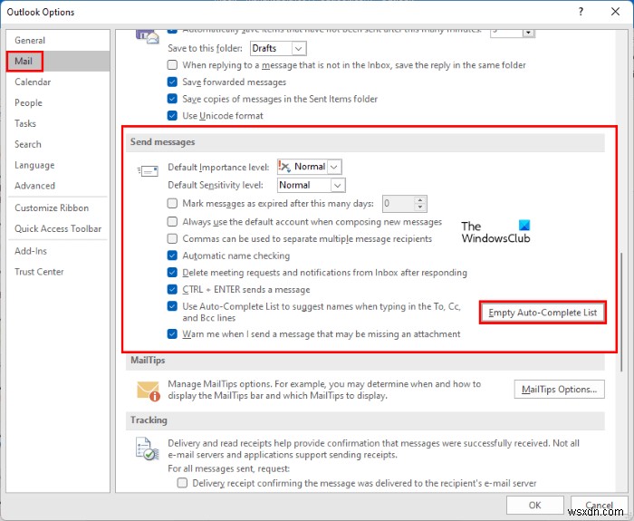Click the Send messages envelope icon
This screenshot has width=634, height=521.
point(147,171)
